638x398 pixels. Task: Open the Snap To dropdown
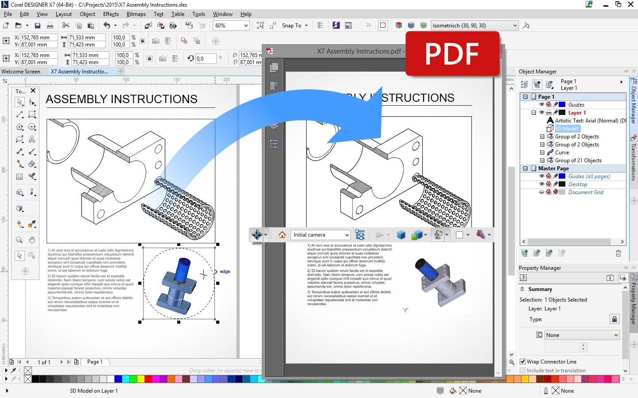(x=306, y=26)
